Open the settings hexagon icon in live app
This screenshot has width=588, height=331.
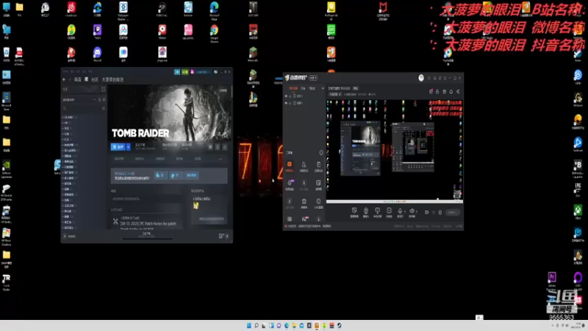point(440,213)
